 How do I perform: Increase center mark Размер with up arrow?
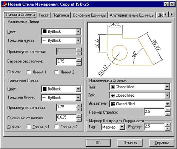pos(167,125)
